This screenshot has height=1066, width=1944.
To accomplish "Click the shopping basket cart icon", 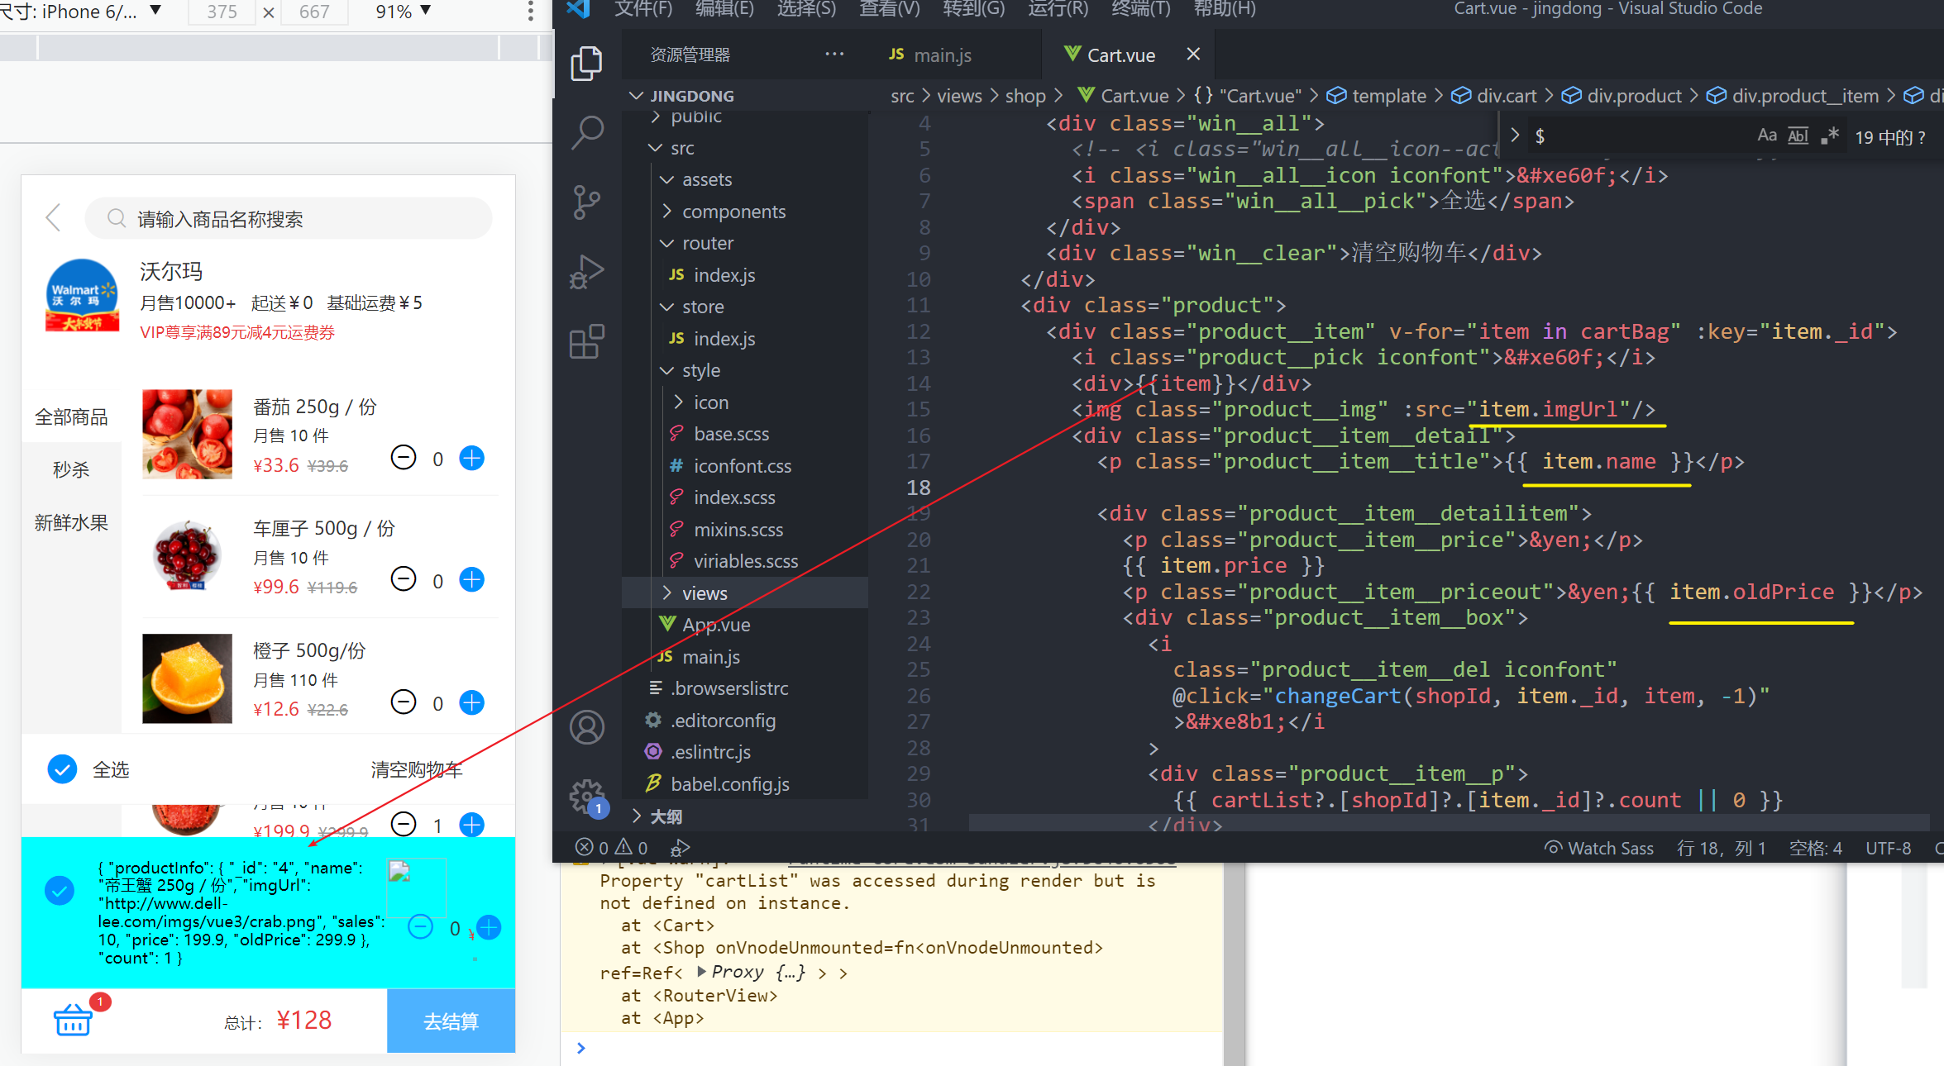I will [x=74, y=1019].
